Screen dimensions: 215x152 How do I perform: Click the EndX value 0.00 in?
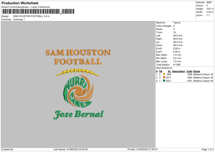click(177, 48)
